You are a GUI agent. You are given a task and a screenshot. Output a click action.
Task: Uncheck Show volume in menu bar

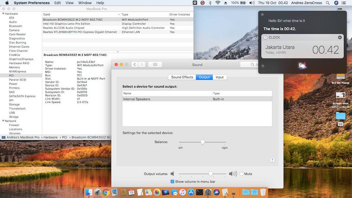(172, 181)
